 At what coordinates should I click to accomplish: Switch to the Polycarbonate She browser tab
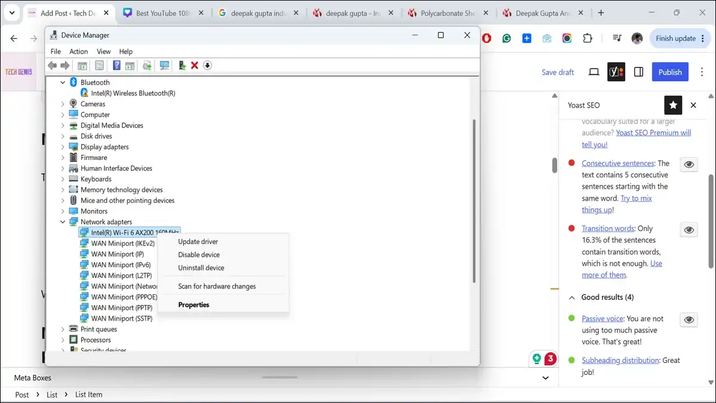pyautogui.click(x=449, y=13)
